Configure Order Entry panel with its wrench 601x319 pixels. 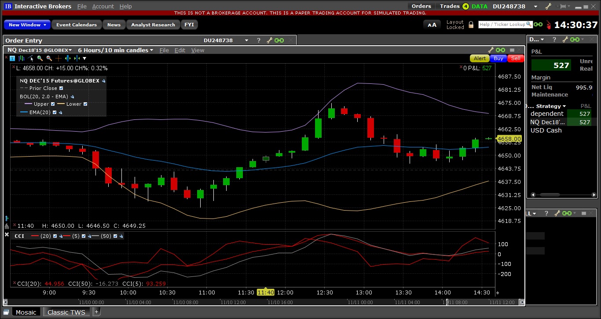[269, 40]
